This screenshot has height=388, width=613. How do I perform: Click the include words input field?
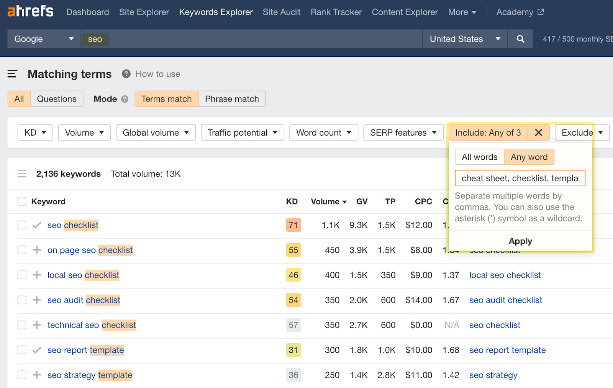tap(520, 178)
